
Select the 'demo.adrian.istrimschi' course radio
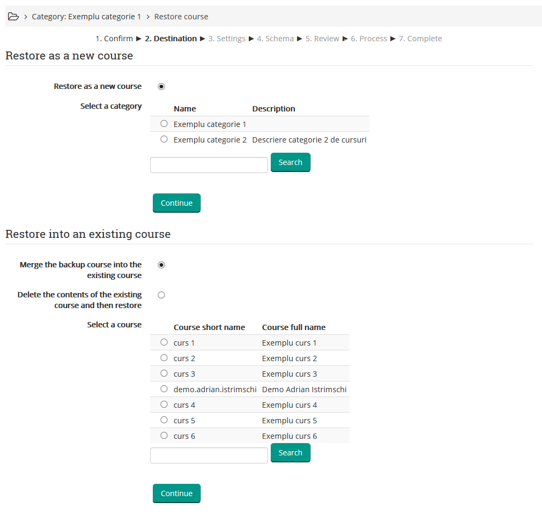tap(164, 389)
